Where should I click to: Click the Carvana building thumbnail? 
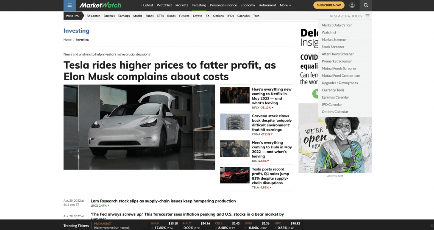[x=235, y=122]
